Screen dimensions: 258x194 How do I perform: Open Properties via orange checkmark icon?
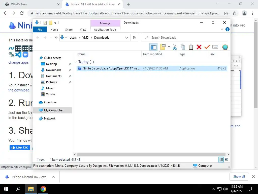(x=207, y=47)
